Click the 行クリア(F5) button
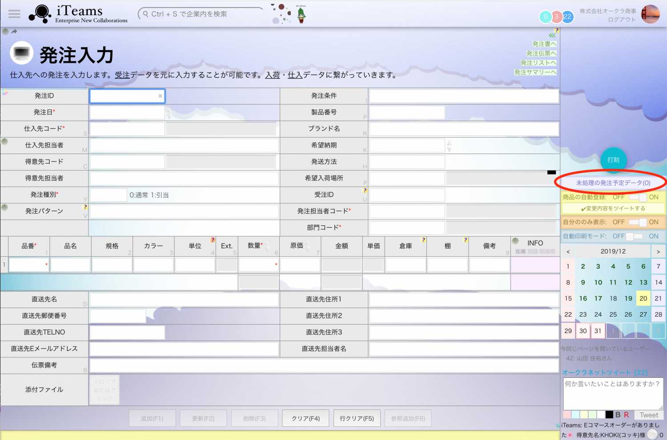This screenshot has height=440, width=667. [x=357, y=418]
